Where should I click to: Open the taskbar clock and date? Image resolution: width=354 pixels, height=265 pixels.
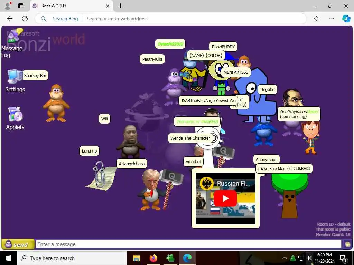tap(325, 258)
